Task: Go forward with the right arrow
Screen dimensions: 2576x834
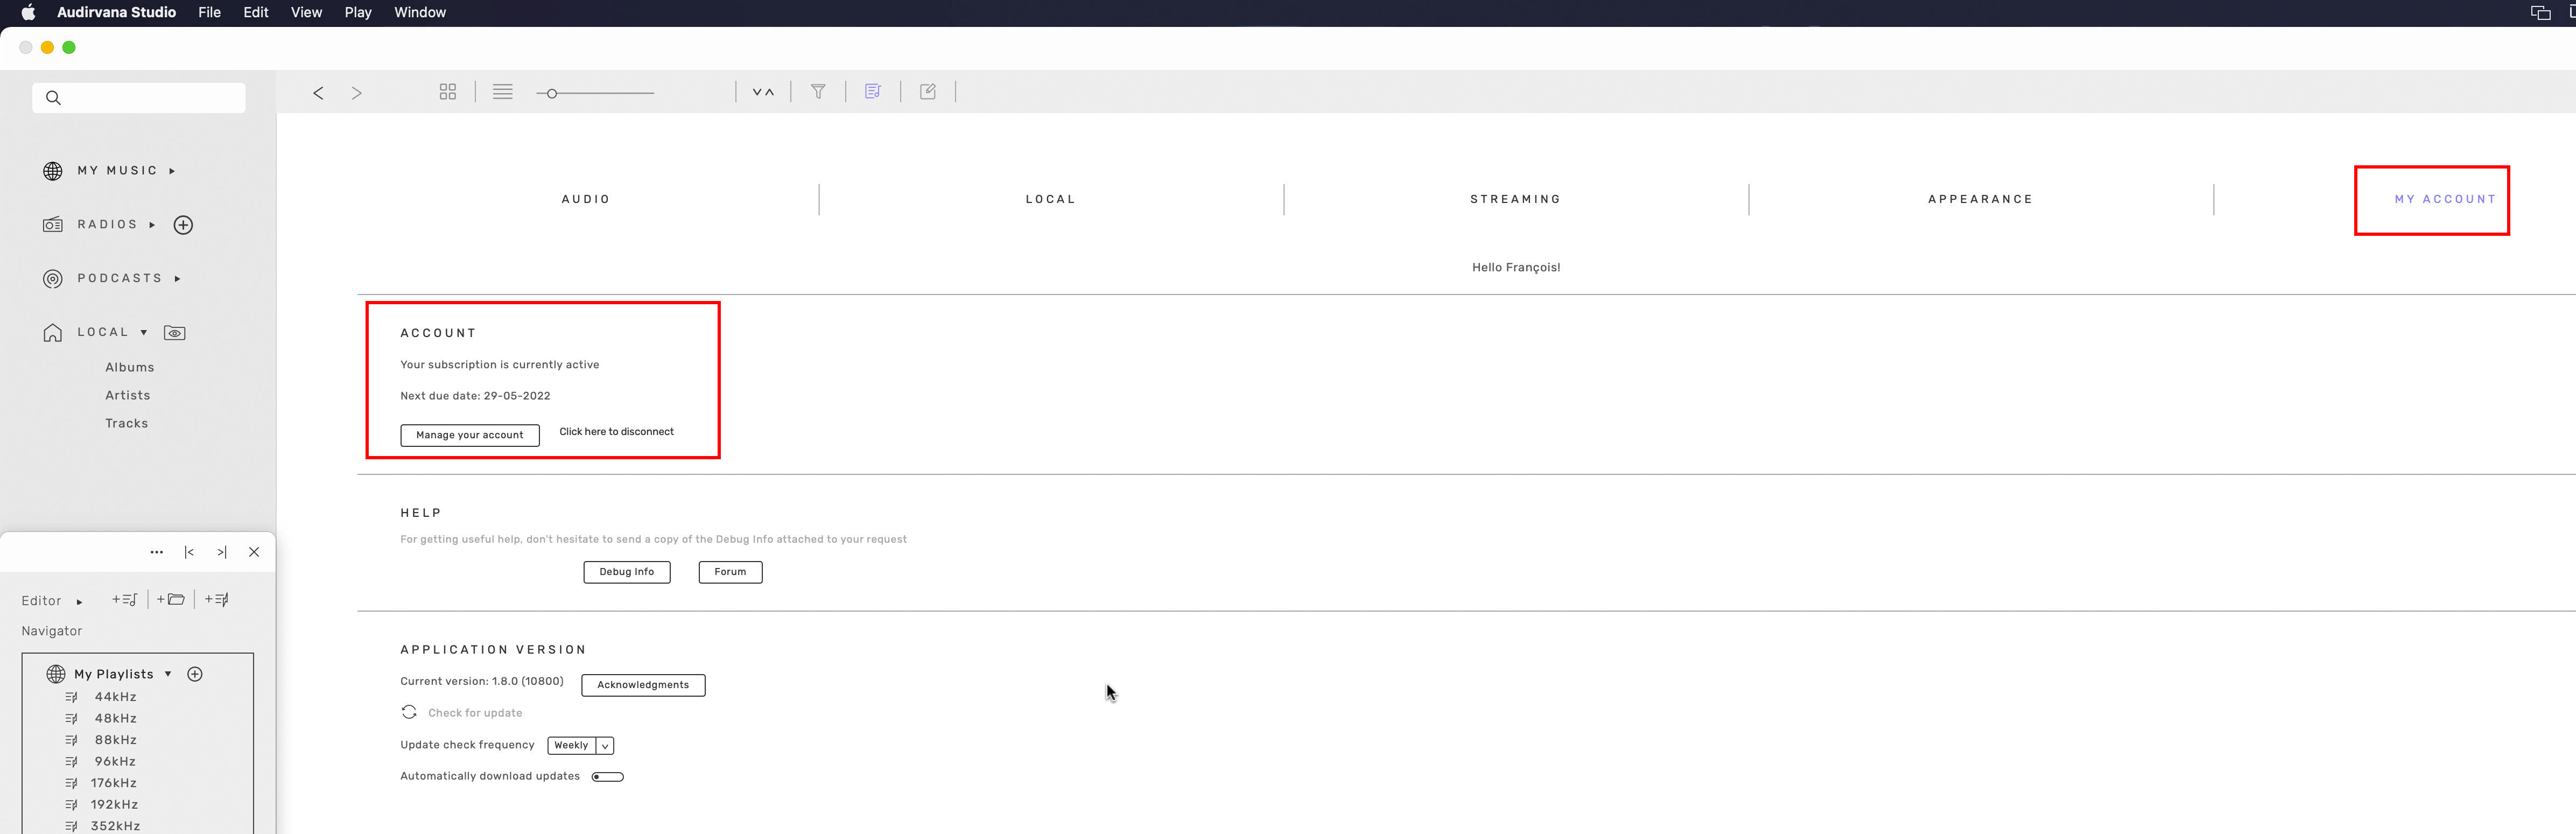Action: pos(356,93)
